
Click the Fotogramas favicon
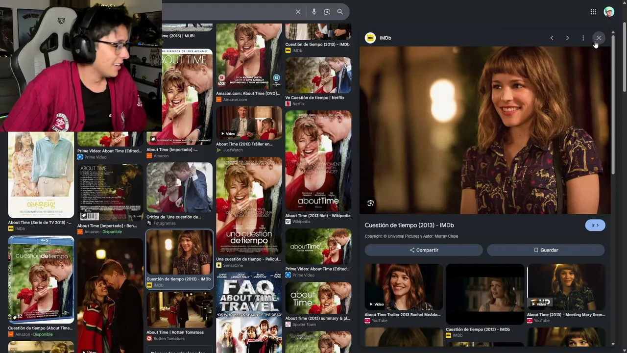149,223
